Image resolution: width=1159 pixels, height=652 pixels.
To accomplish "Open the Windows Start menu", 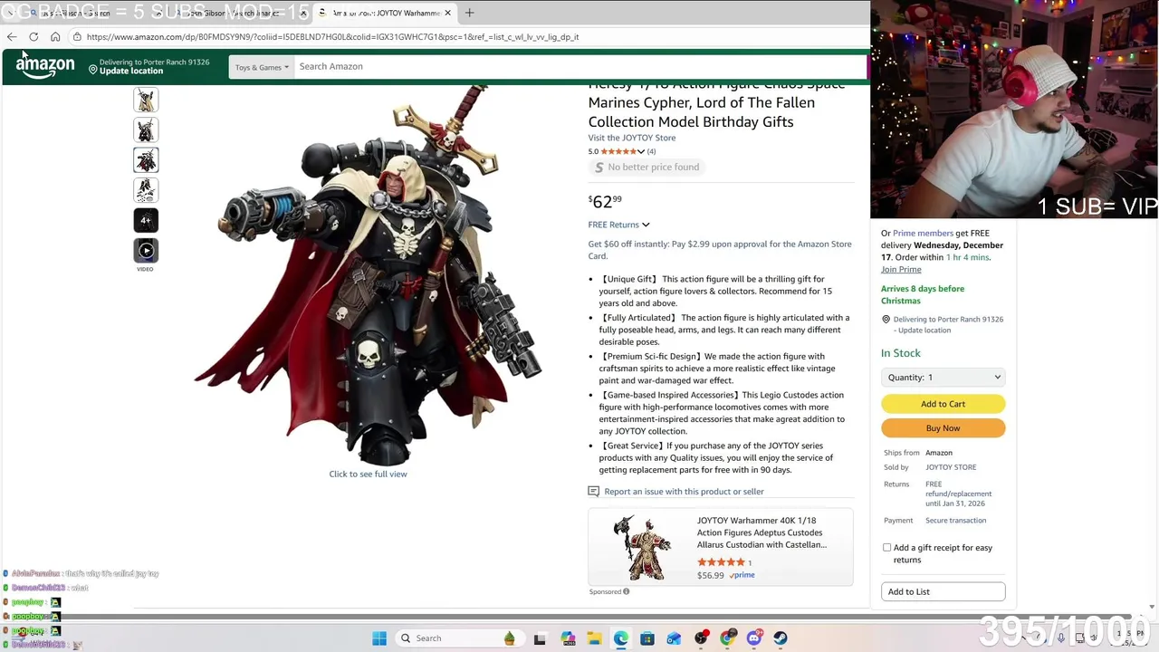I will click(x=379, y=638).
